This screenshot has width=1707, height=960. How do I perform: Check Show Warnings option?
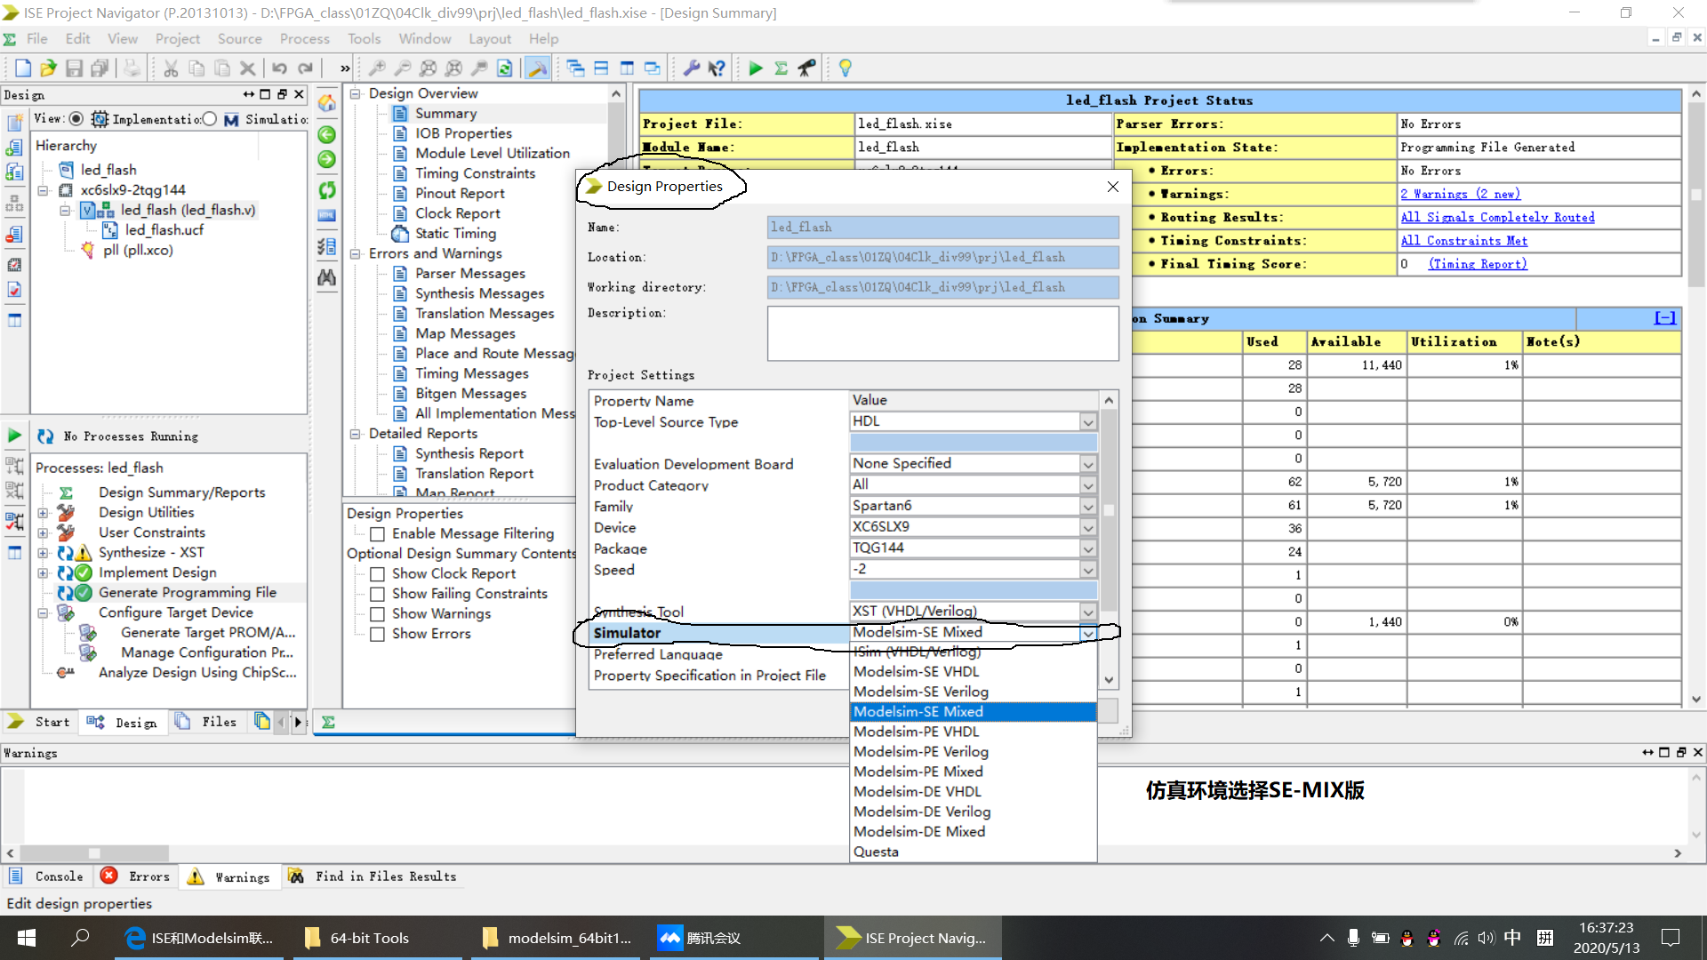(x=377, y=614)
